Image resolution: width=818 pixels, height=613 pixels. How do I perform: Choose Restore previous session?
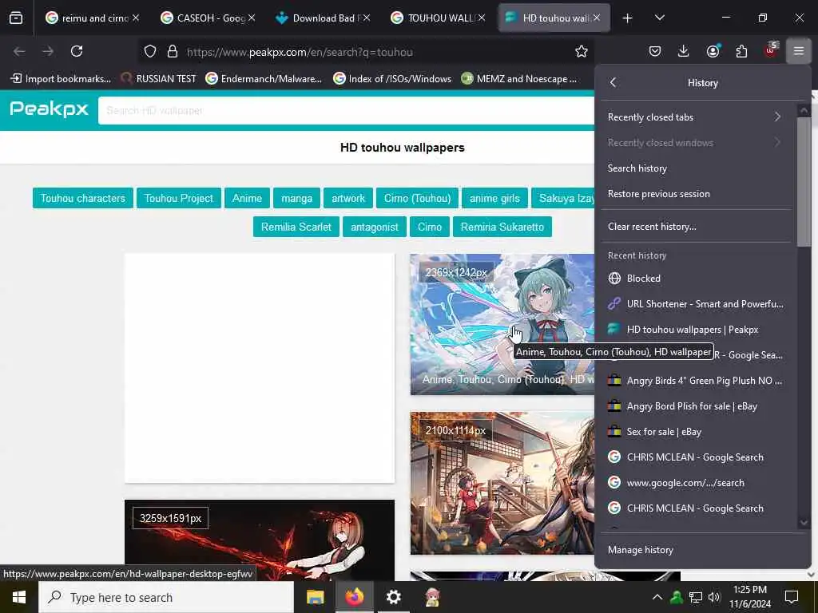click(x=696, y=193)
